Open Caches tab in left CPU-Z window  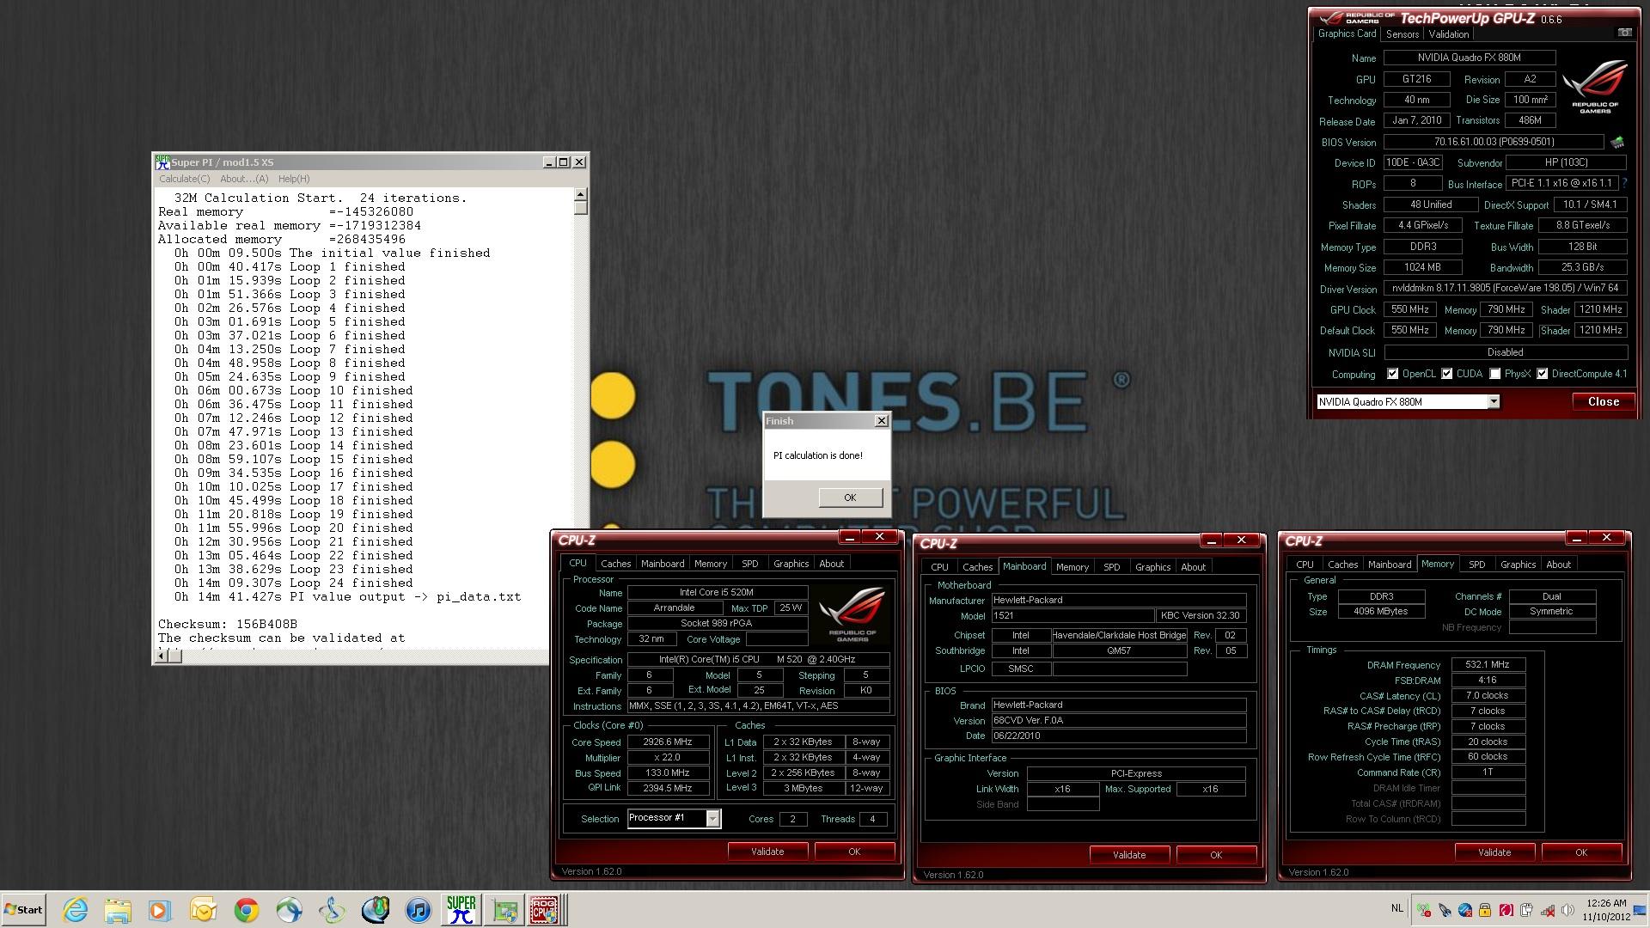[615, 564]
